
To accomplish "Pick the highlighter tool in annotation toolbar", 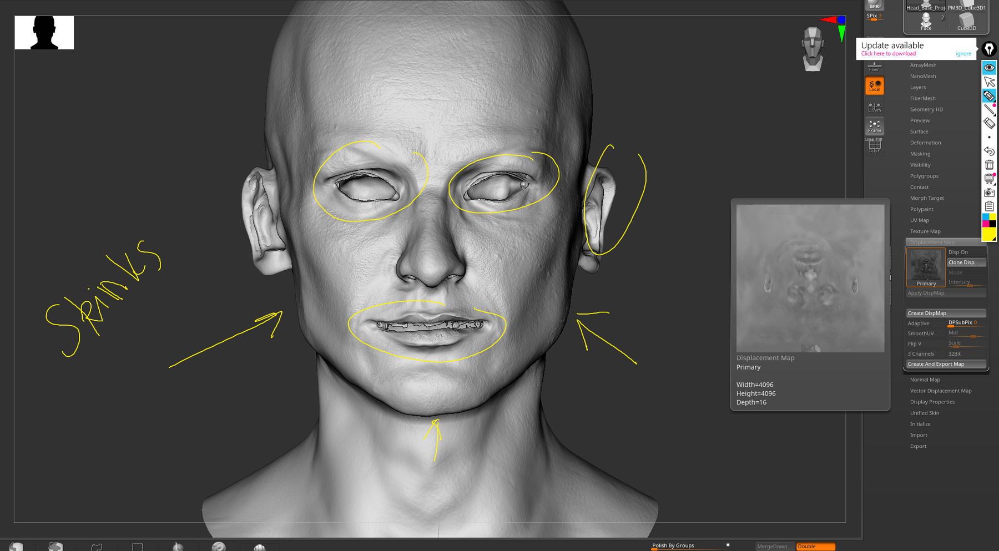I will (989, 95).
